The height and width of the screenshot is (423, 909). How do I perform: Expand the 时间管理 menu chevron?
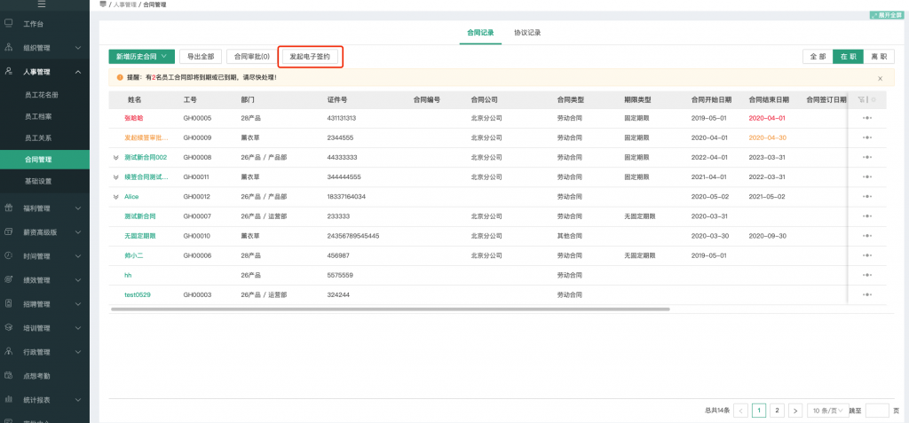point(78,255)
